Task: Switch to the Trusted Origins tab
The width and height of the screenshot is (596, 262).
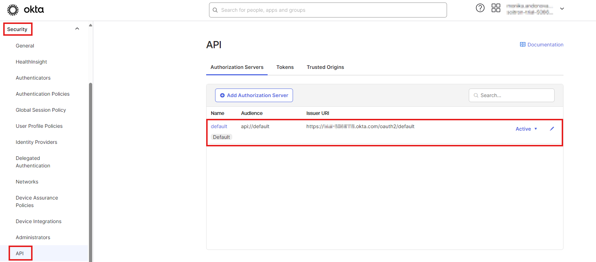Action: pyautogui.click(x=325, y=67)
